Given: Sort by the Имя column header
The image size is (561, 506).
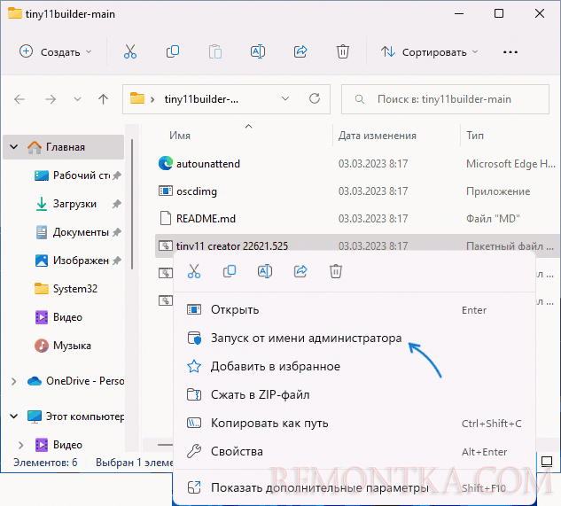Looking at the screenshot, I should tap(180, 136).
